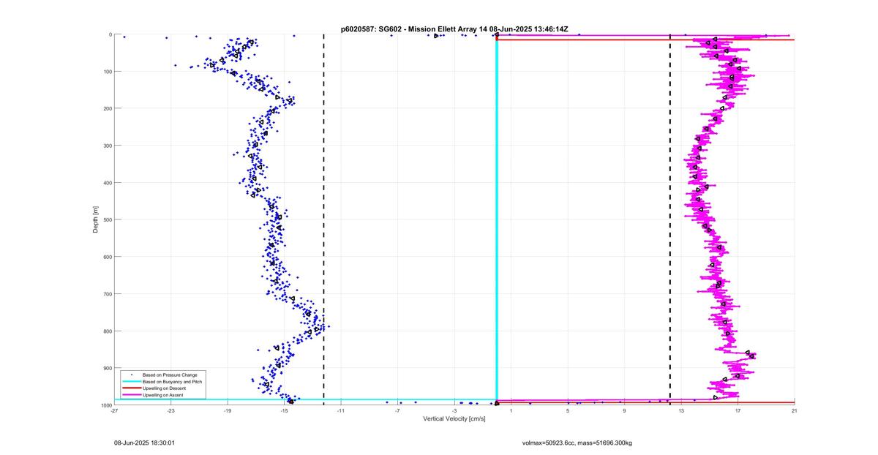Click the depth axis tick label "500"
The height and width of the screenshot is (455, 878).
point(107,219)
